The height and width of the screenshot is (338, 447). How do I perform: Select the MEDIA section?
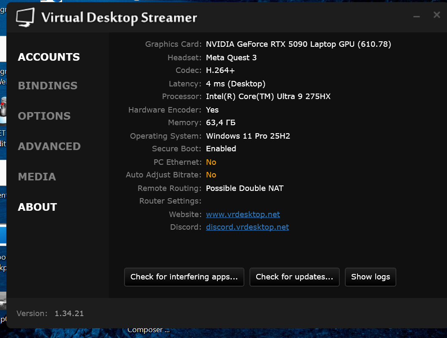[x=37, y=177]
